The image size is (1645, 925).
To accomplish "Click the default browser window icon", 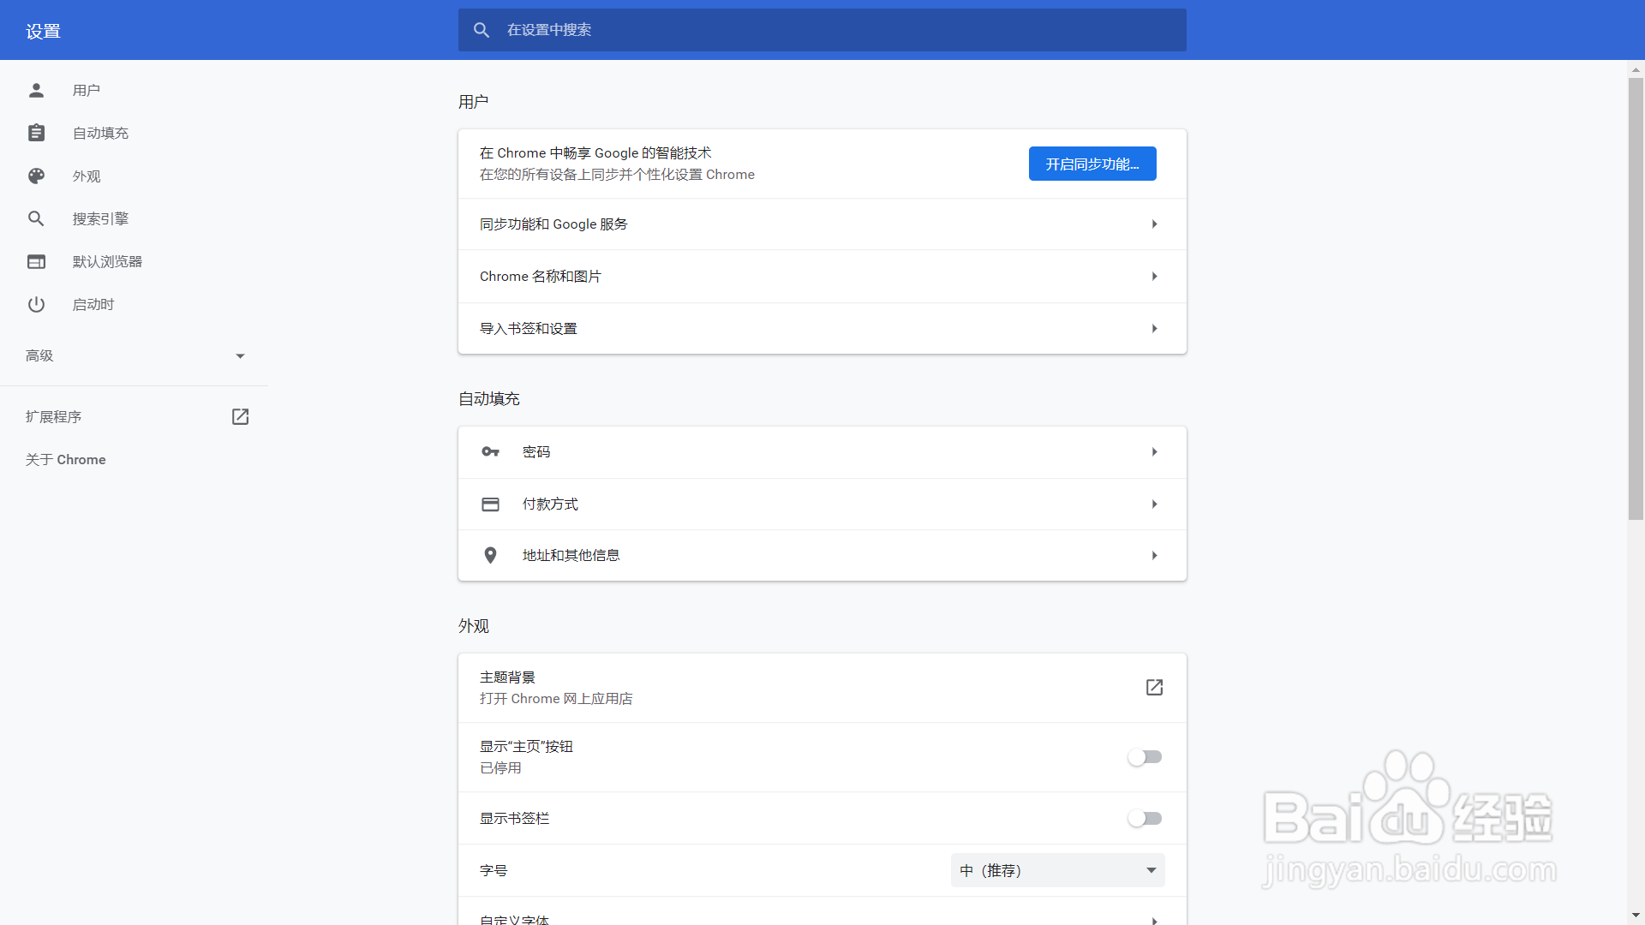I will [x=36, y=261].
